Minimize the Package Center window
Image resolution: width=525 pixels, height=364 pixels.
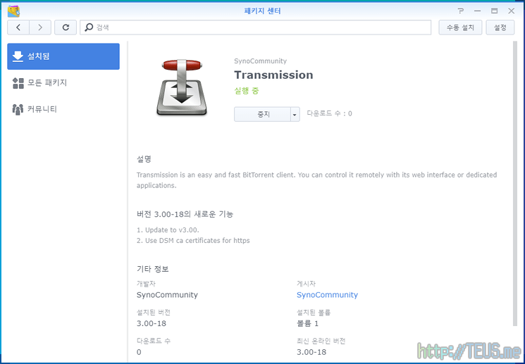pos(478,11)
